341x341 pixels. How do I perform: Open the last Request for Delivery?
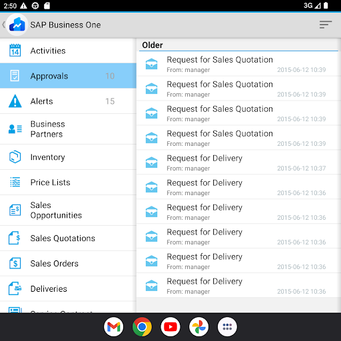[237, 286]
